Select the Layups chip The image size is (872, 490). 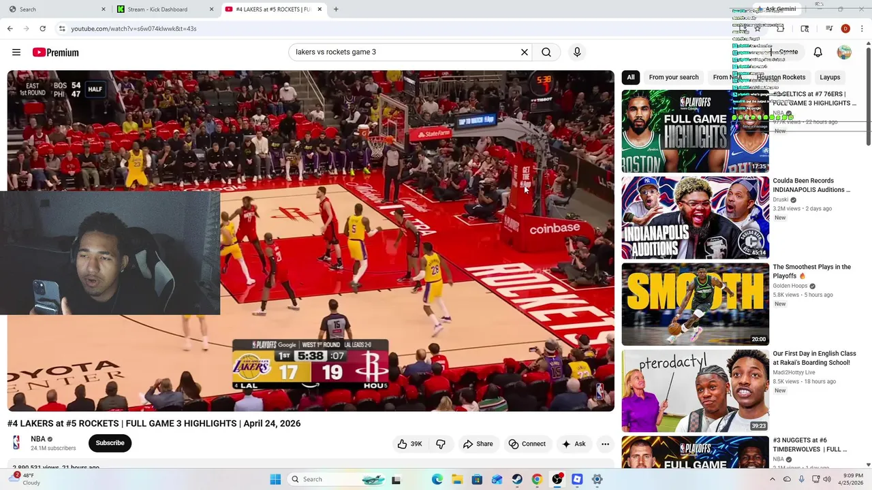pyautogui.click(x=830, y=77)
